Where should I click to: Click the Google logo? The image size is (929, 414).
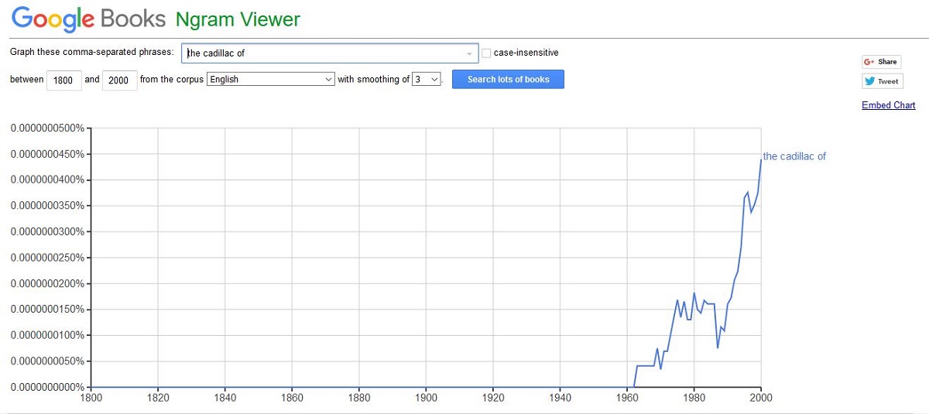[53, 19]
